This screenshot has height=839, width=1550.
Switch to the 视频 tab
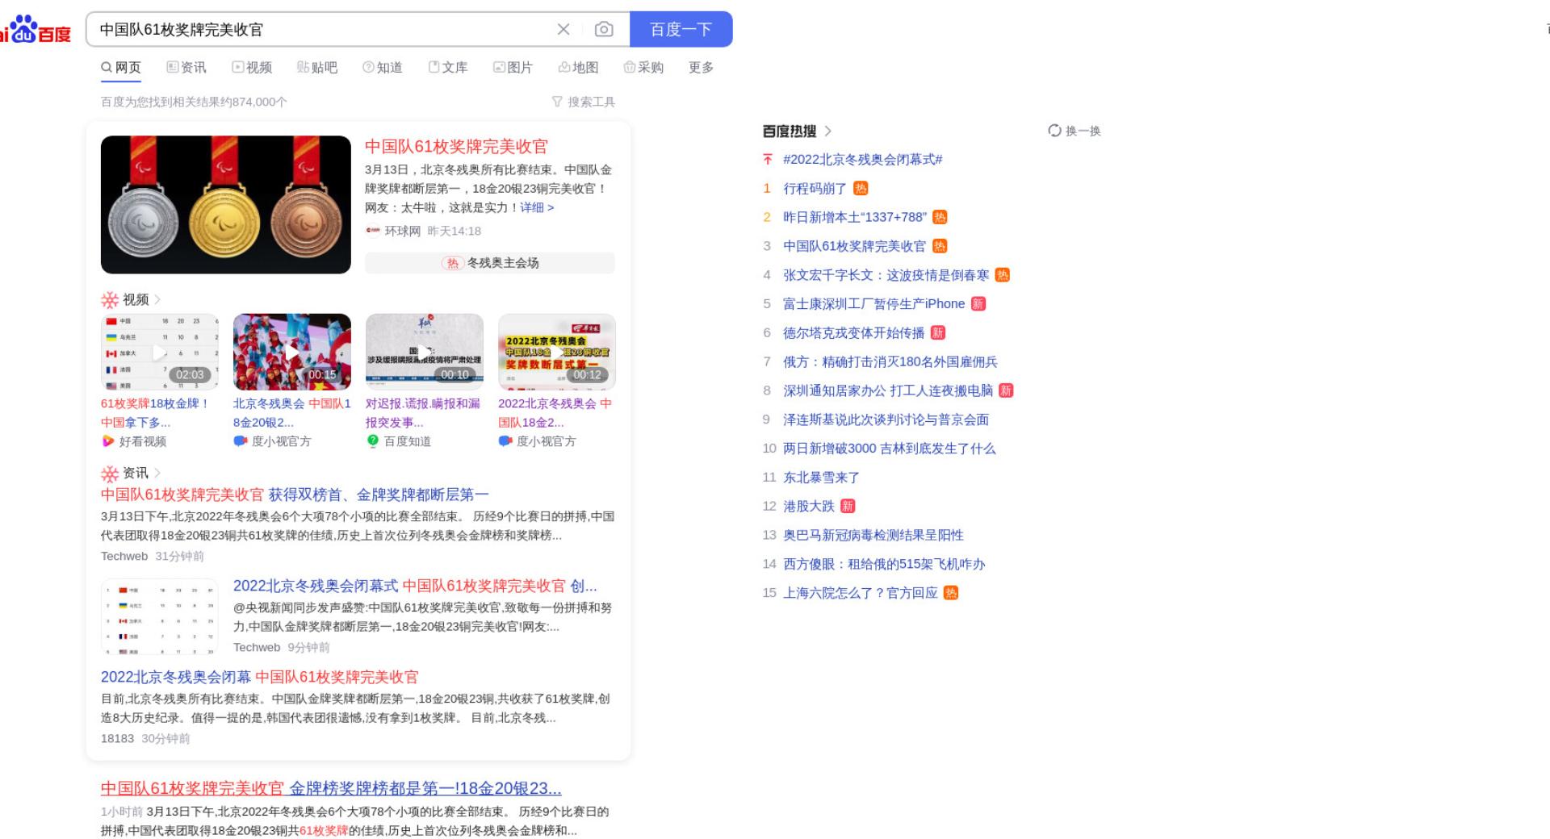point(252,68)
